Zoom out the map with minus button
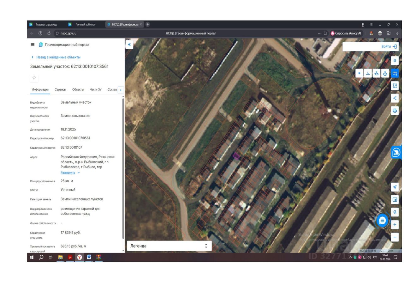The height and width of the screenshot is (286, 404). coord(395,237)
